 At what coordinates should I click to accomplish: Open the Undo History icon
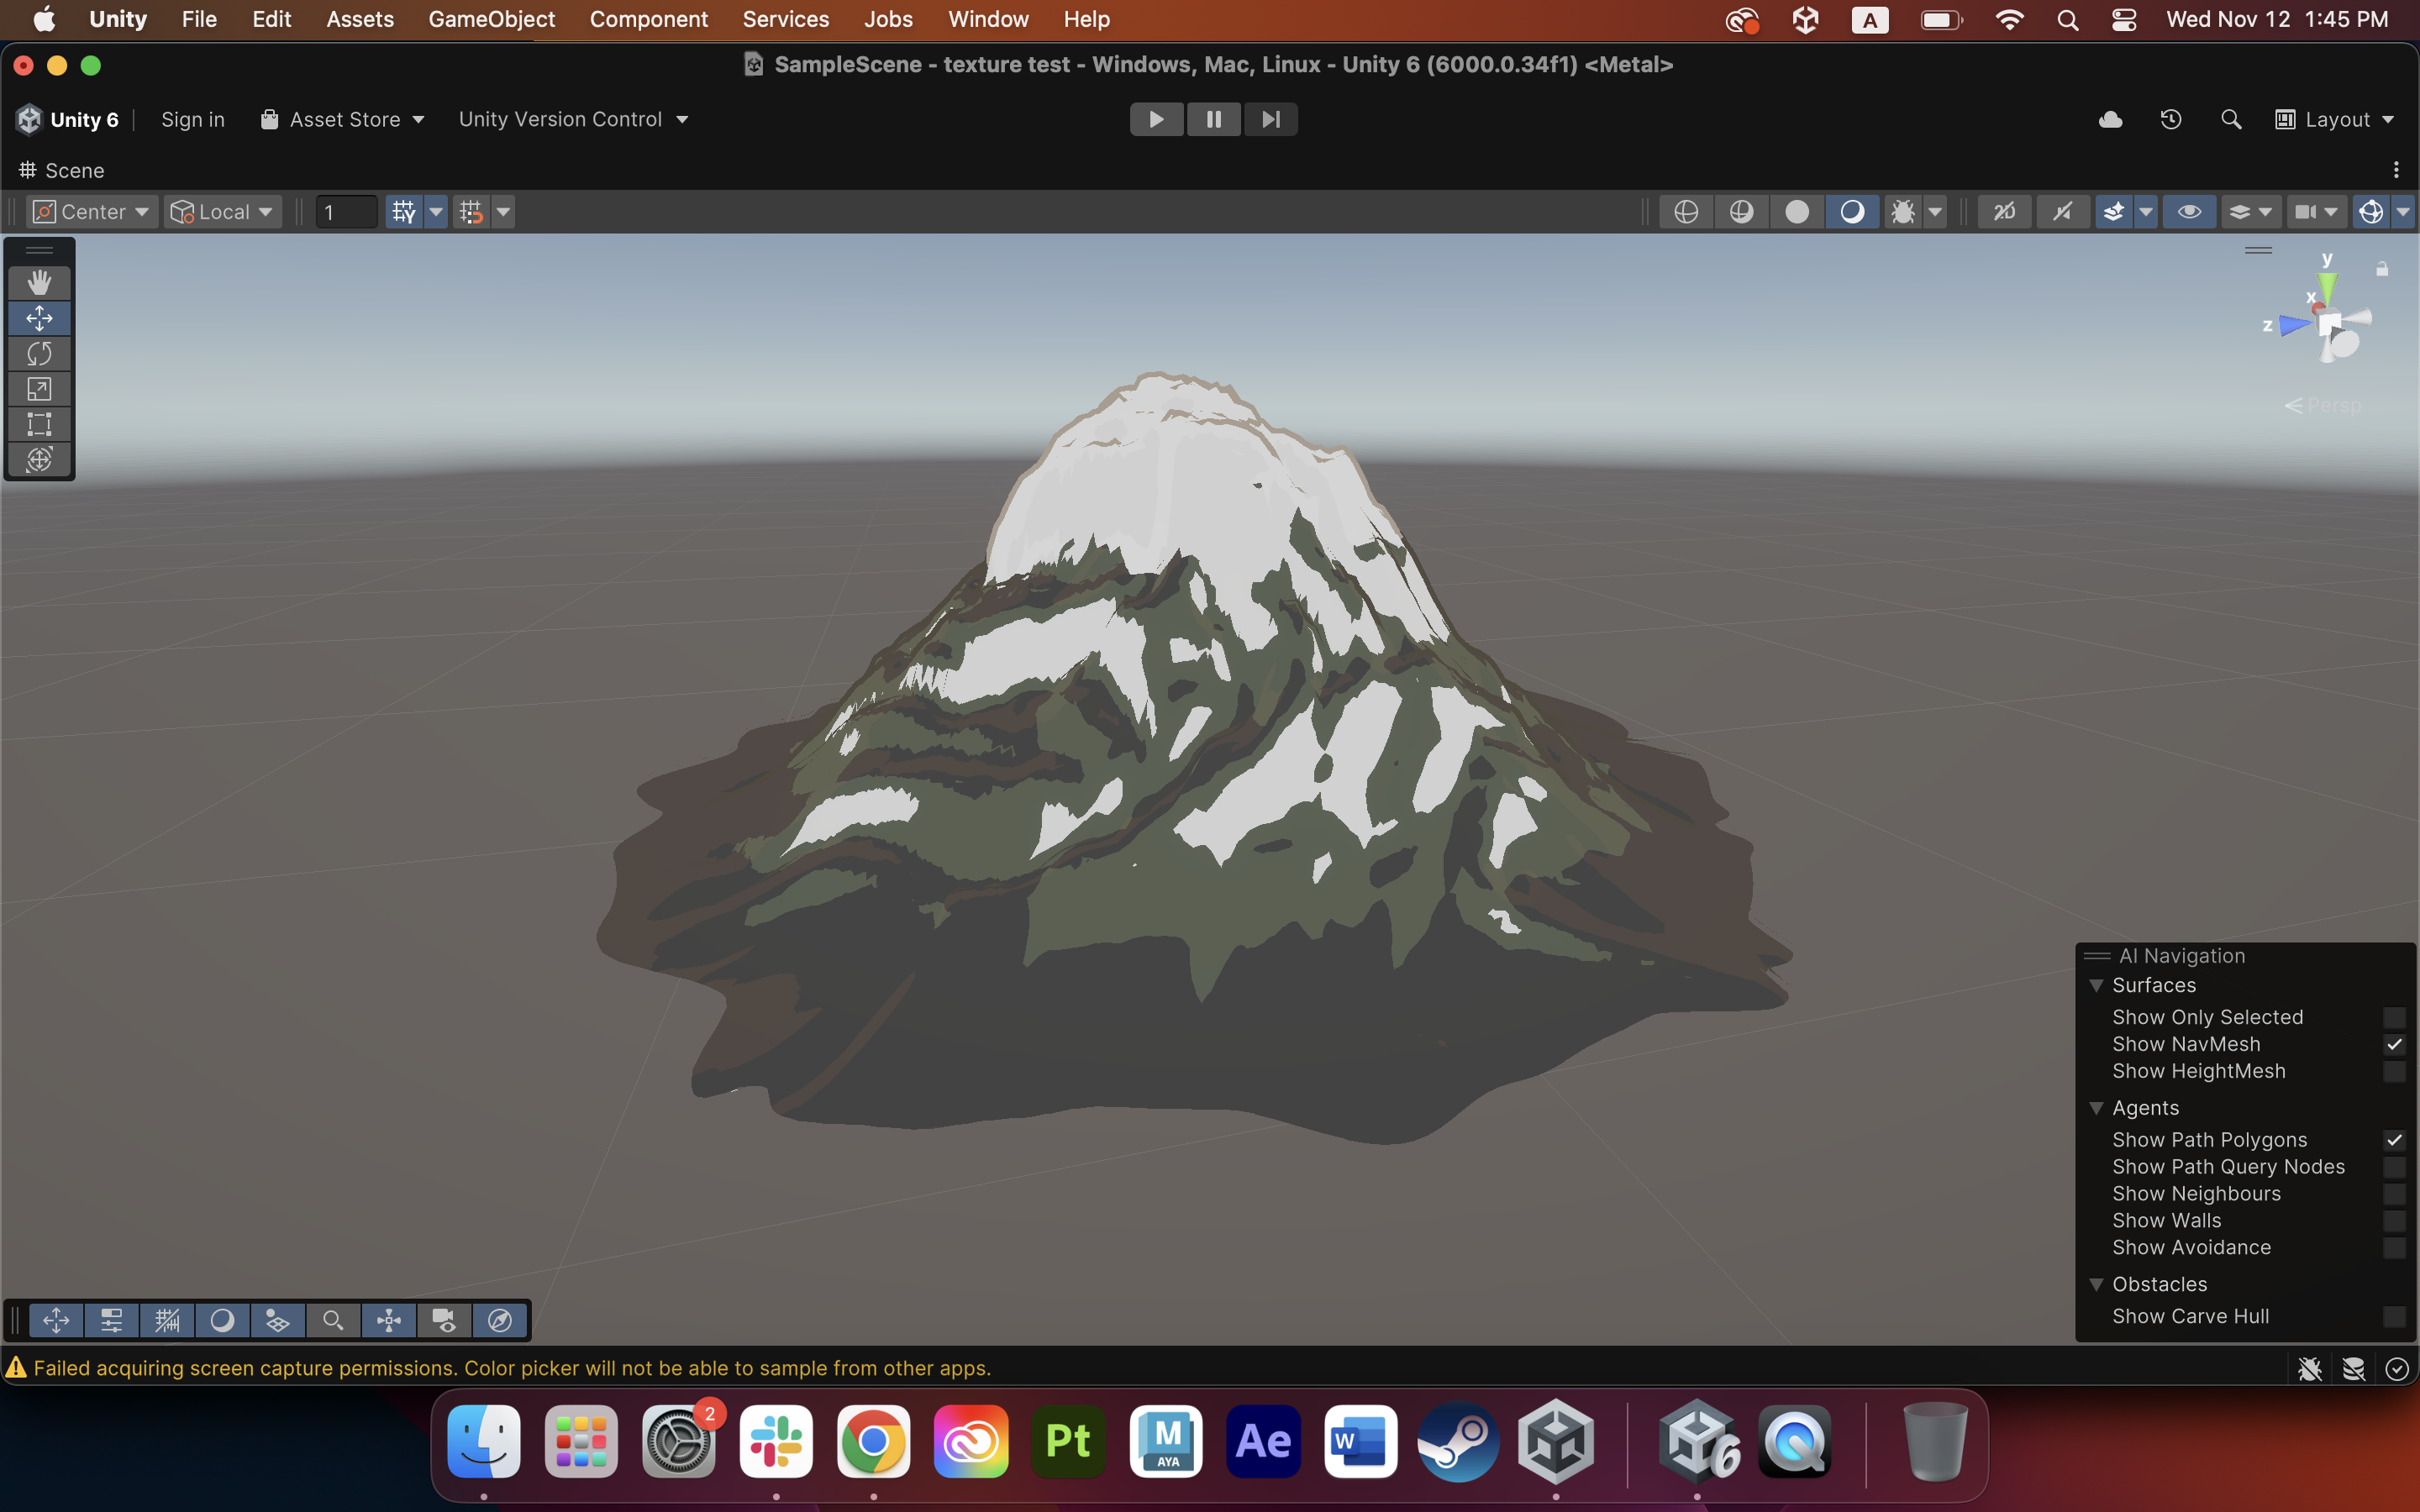click(2170, 119)
